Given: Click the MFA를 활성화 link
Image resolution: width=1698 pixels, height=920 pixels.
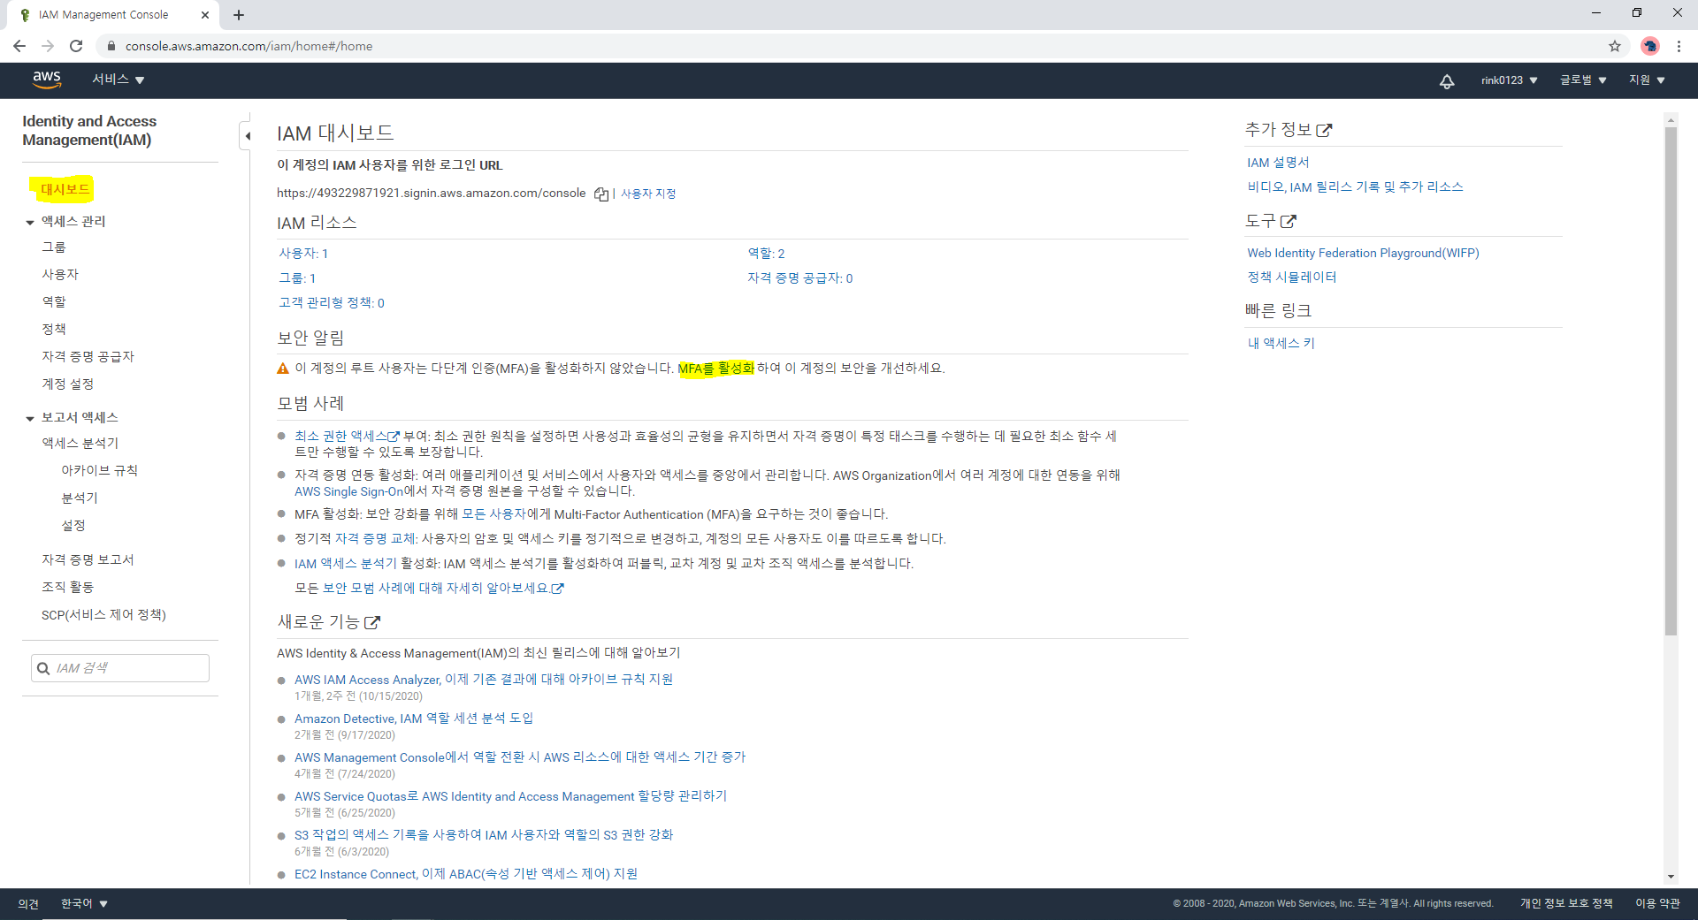Looking at the screenshot, I should point(716,369).
